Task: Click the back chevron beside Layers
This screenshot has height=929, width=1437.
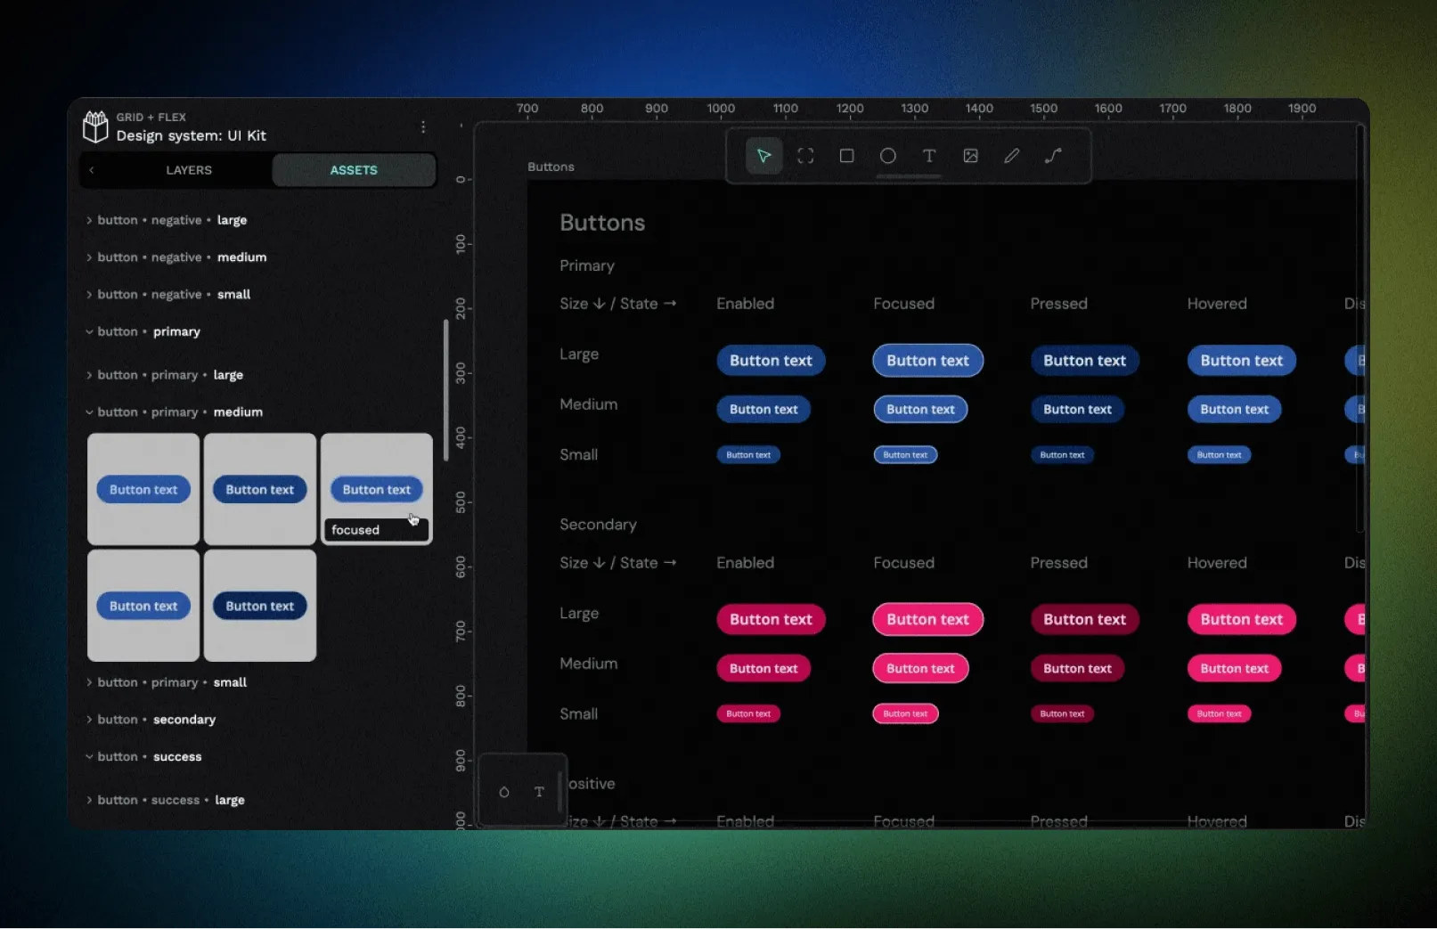Action: pyautogui.click(x=92, y=170)
